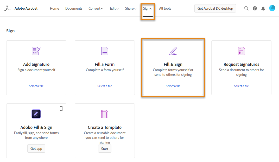Click Select a file under Add Signature
The image size is (279, 162).
click(x=36, y=86)
